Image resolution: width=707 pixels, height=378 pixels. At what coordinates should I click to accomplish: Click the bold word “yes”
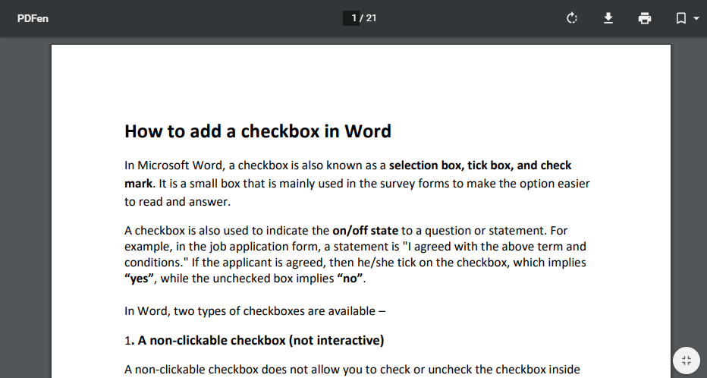click(140, 279)
